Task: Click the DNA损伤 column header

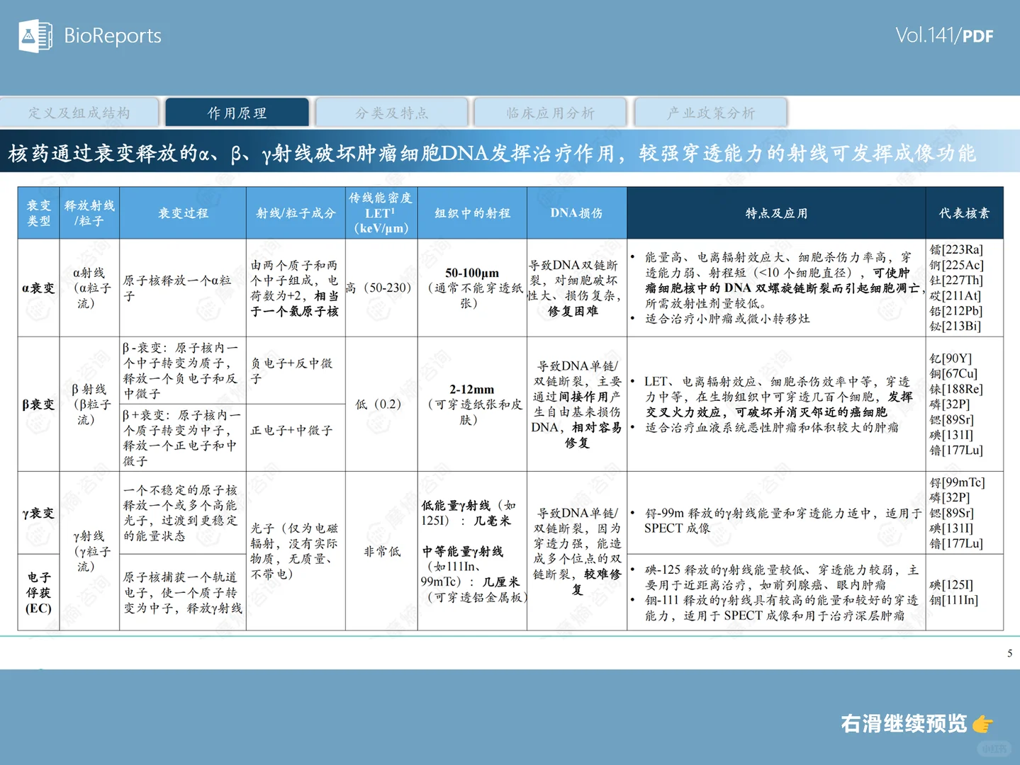Action: (x=576, y=212)
